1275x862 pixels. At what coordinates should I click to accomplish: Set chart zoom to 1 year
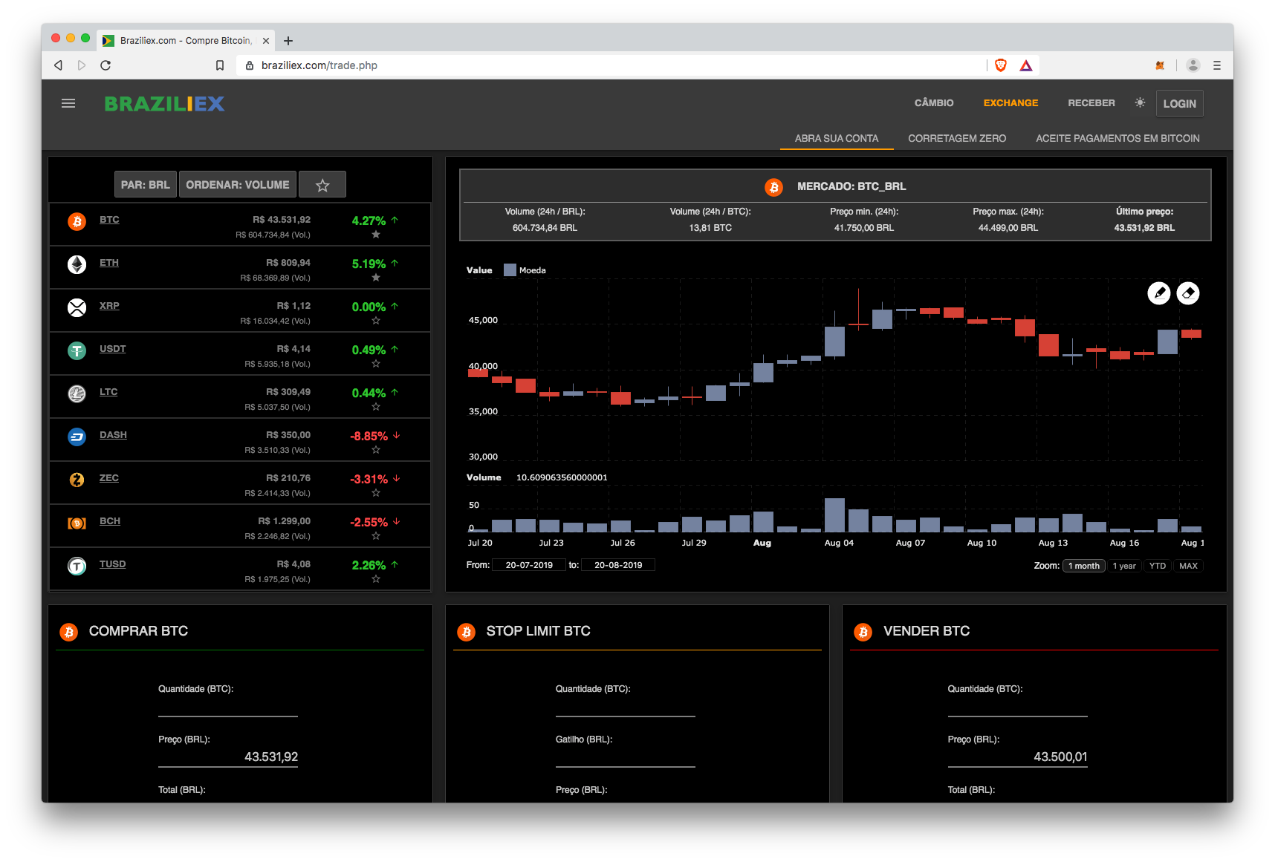point(1124,566)
